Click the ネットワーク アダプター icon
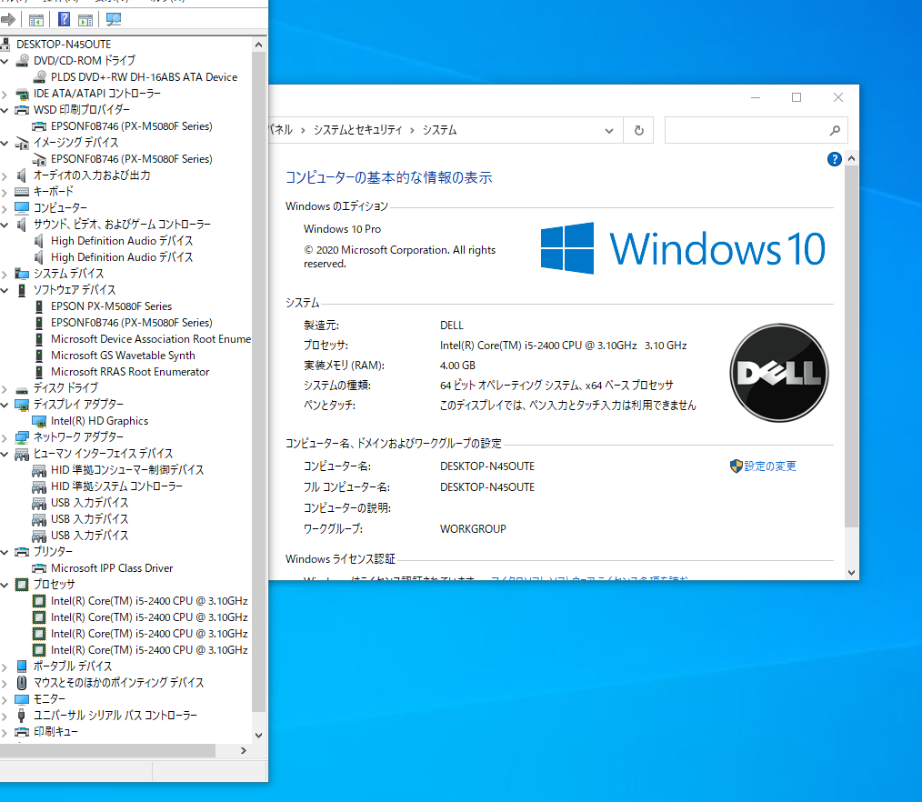The image size is (922, 802). [22, 436]
